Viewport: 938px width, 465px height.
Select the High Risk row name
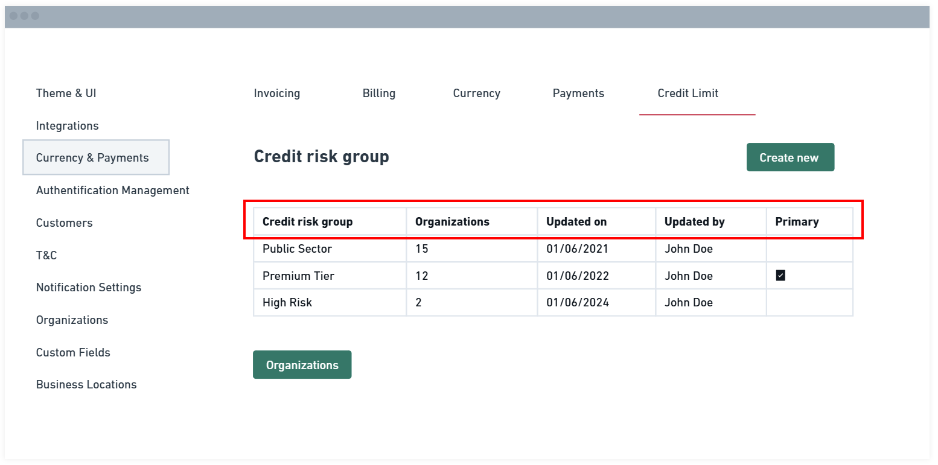pos(287,303)
